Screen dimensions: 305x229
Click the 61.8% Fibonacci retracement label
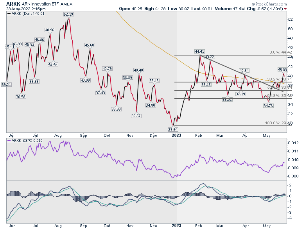pyautogui.click(x=280, y=96)
